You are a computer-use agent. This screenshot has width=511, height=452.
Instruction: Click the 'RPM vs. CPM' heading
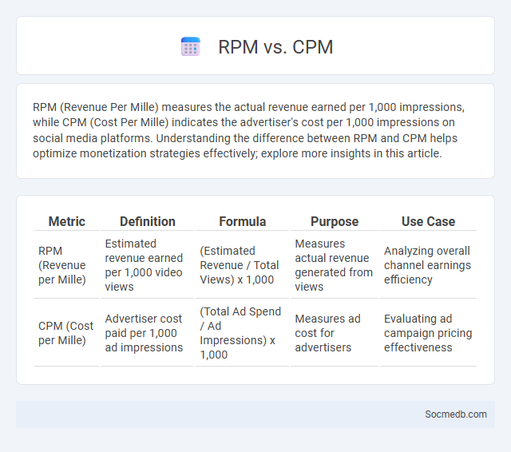click(x=275, y=47)
